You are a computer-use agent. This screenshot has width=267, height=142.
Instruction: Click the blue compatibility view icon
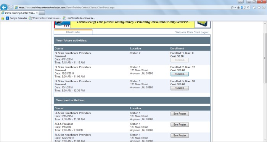(241, 8)
